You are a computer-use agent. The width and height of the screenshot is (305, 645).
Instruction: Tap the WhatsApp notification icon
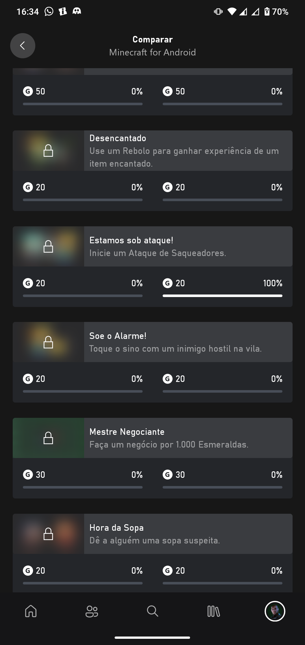click(x=49, y=11)
